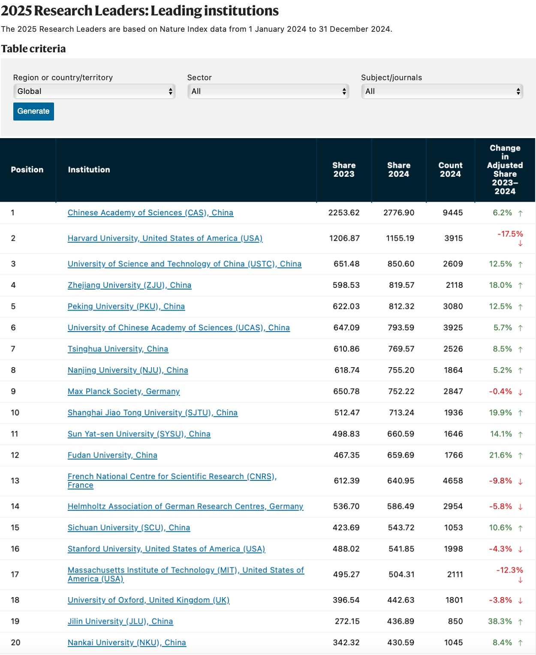This screenshot has width=536, height=655.
Task: Open Sichuan University (SCU) link
Action: point(129,528)
